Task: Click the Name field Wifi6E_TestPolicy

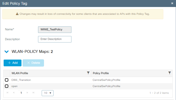Action: click(55, 30)
